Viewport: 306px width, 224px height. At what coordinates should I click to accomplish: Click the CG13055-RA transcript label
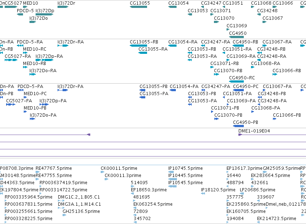pos(153,49)
